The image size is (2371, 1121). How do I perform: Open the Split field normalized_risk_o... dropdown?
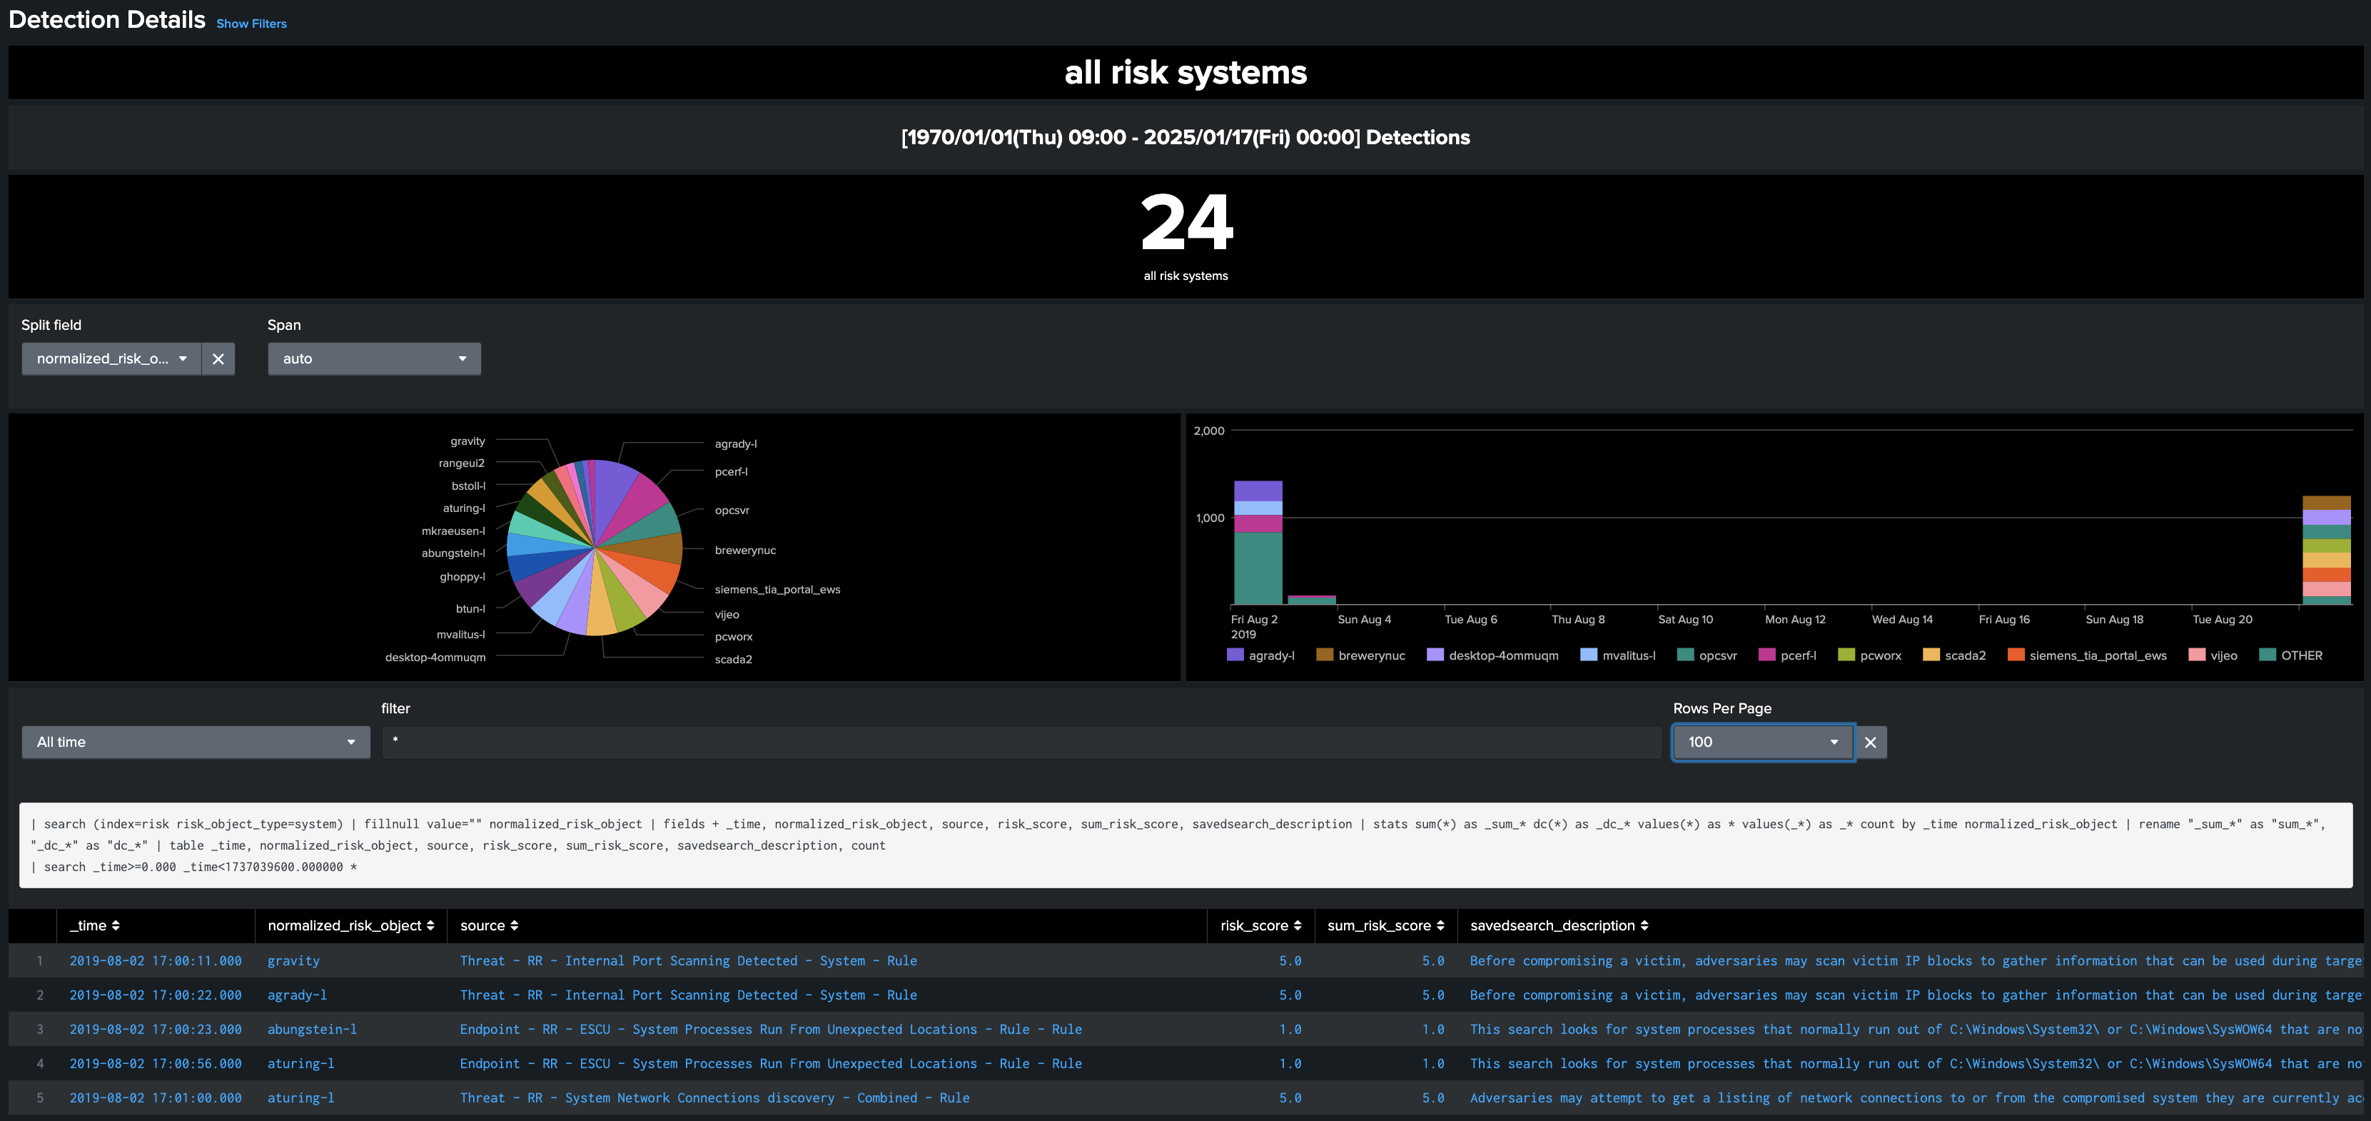pyautogui.click(x=111, y=359)
